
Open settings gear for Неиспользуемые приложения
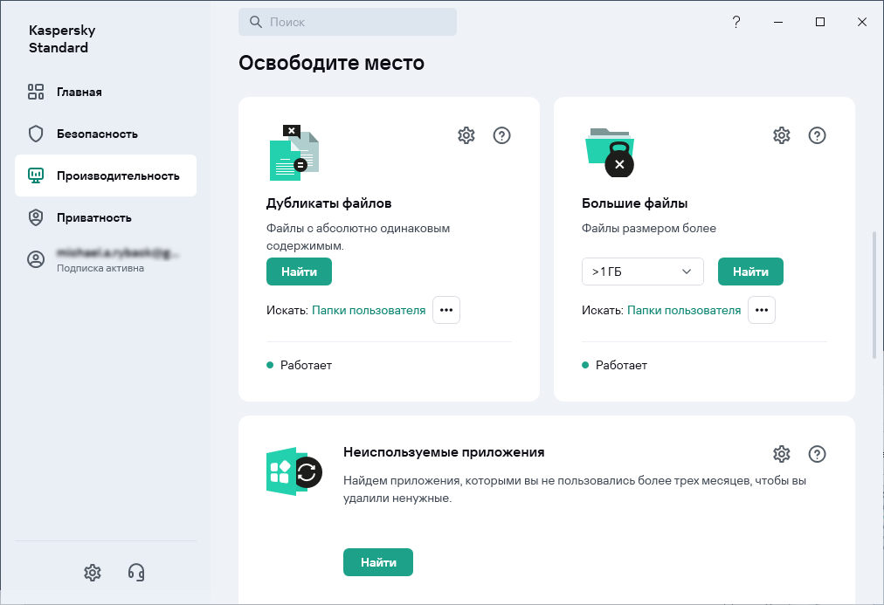click(x=782, y=454)
